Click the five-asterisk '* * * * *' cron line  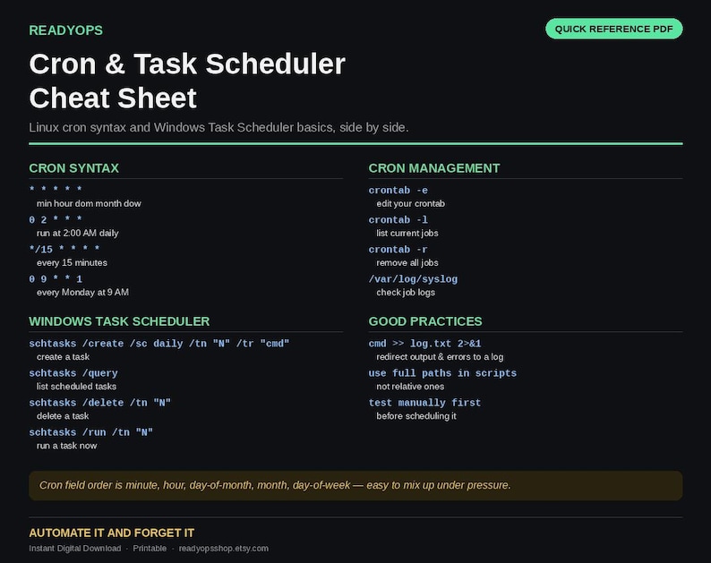56,189
